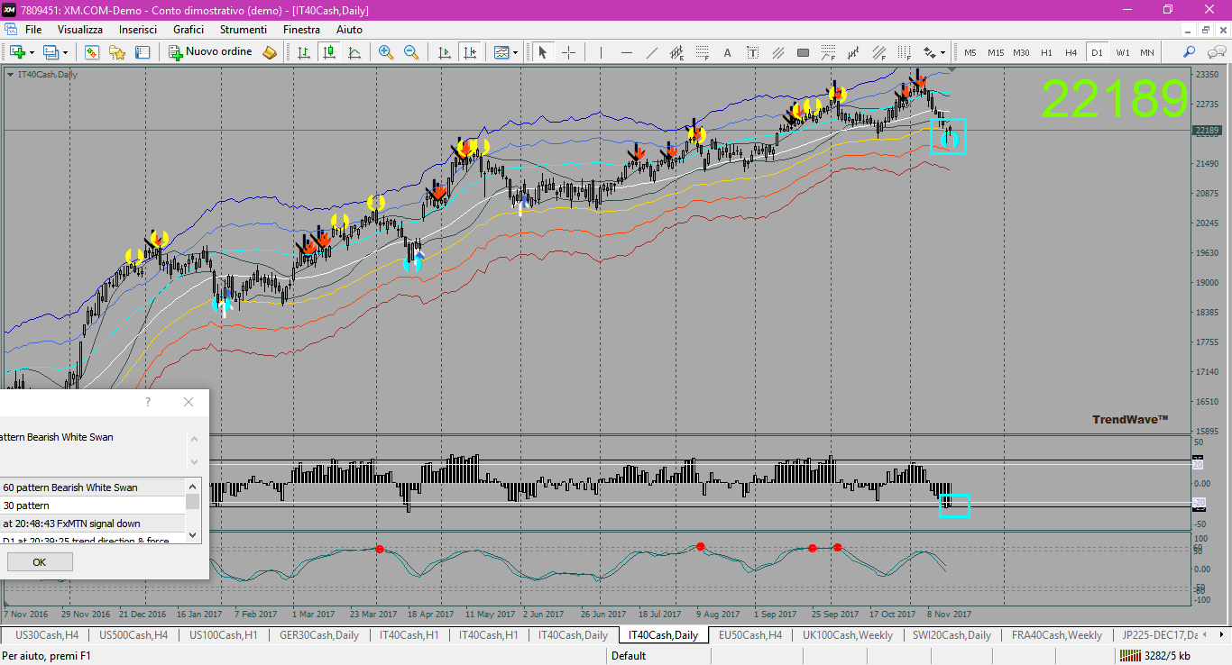
Task: Switch the chart to line chart
Action: click(x=354, y=52)
